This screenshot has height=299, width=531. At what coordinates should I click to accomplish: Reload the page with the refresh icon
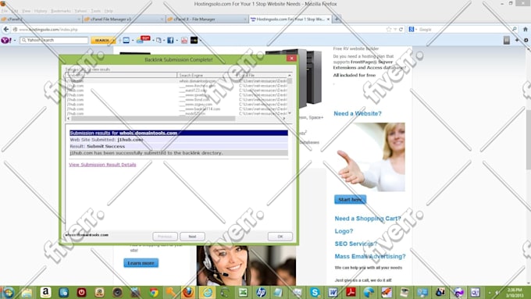click(401, 30)
